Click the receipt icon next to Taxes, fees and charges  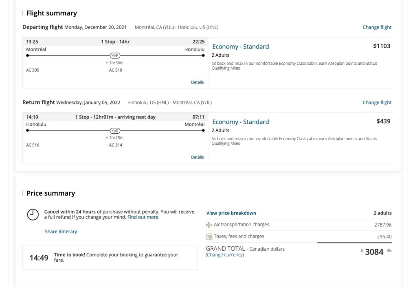pos(209,236)
